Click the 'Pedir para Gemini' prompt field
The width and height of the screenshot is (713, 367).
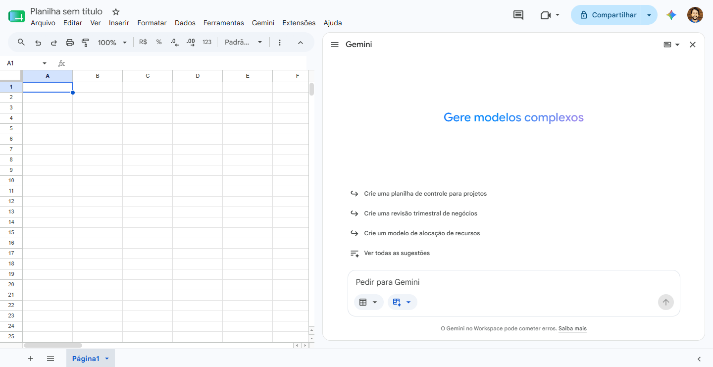coord(513,282)
